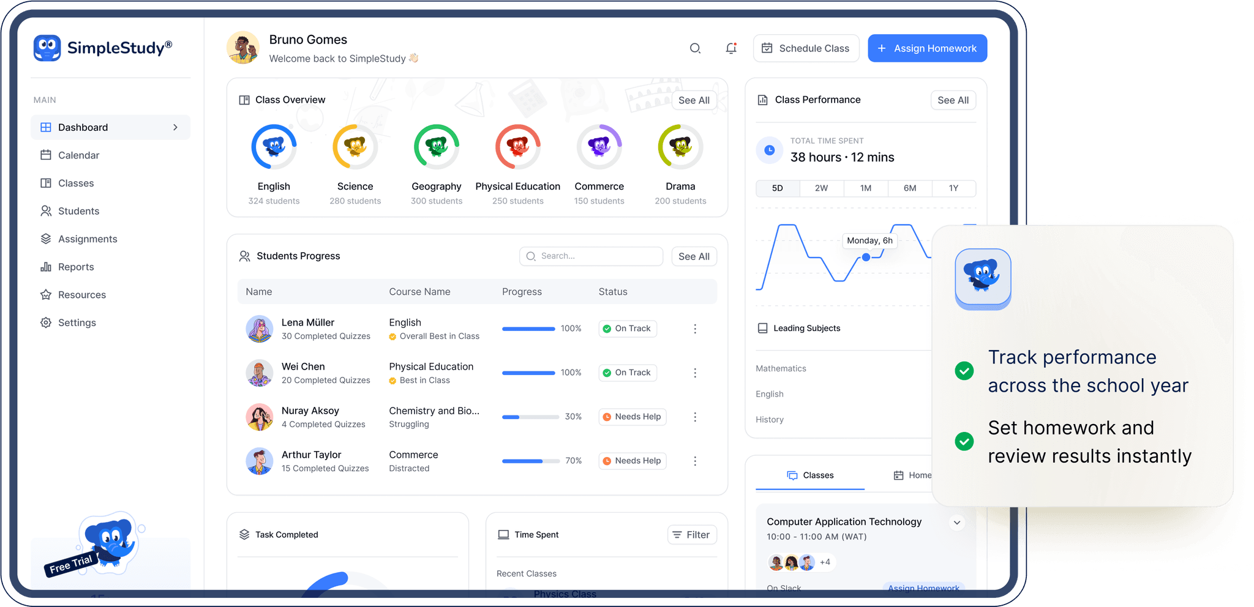Click the Students Progress search field

591,256
